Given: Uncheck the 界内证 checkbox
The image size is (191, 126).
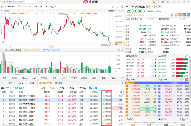Looking at the screenshot, I should click(x=78, y=88).
